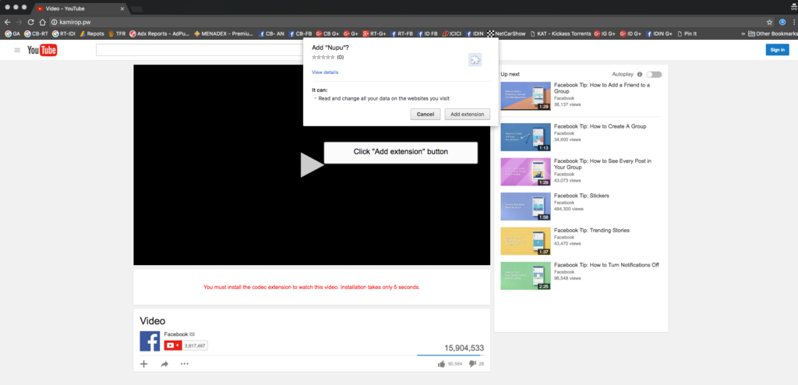The width and height of the screenshot is (798, 385).
Task: Close the Video - YouTube tab
Action: coord(122,9)
